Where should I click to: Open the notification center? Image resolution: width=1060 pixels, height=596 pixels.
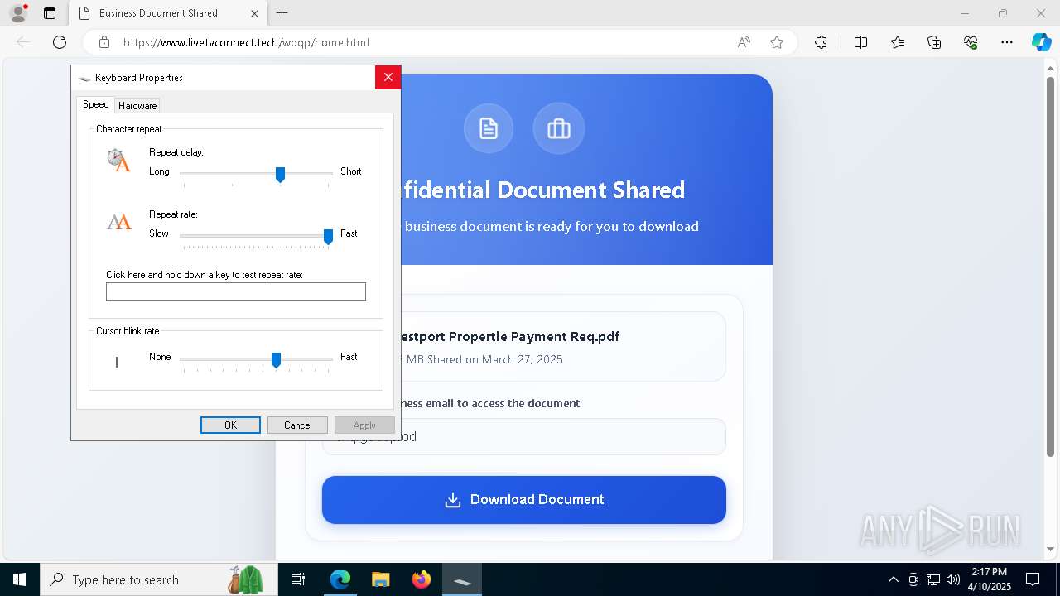tap(1033, 579)
